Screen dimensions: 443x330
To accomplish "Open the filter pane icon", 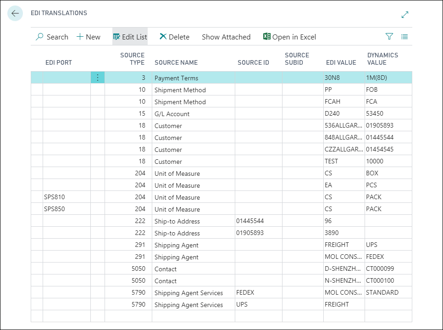I will point(389,36).
